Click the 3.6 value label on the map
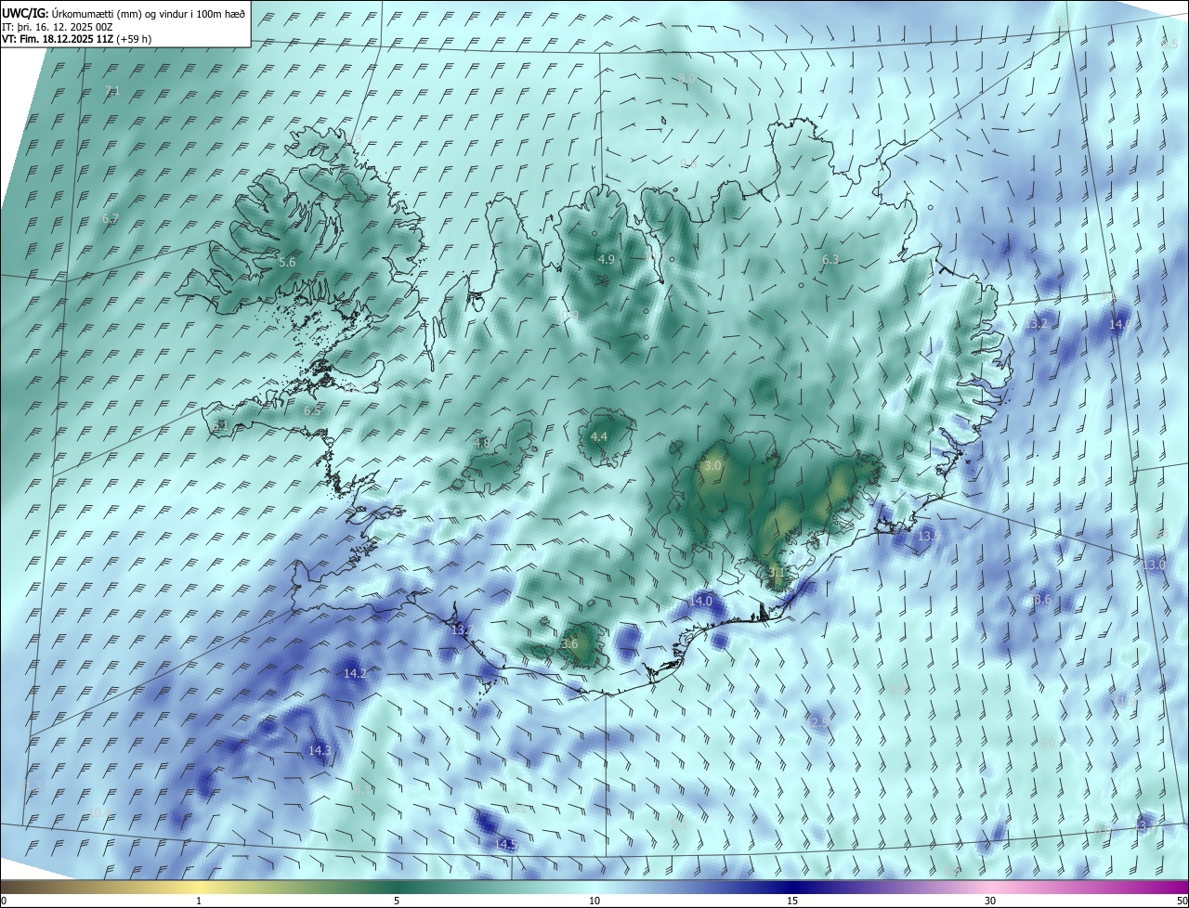 tap(570, 643)
